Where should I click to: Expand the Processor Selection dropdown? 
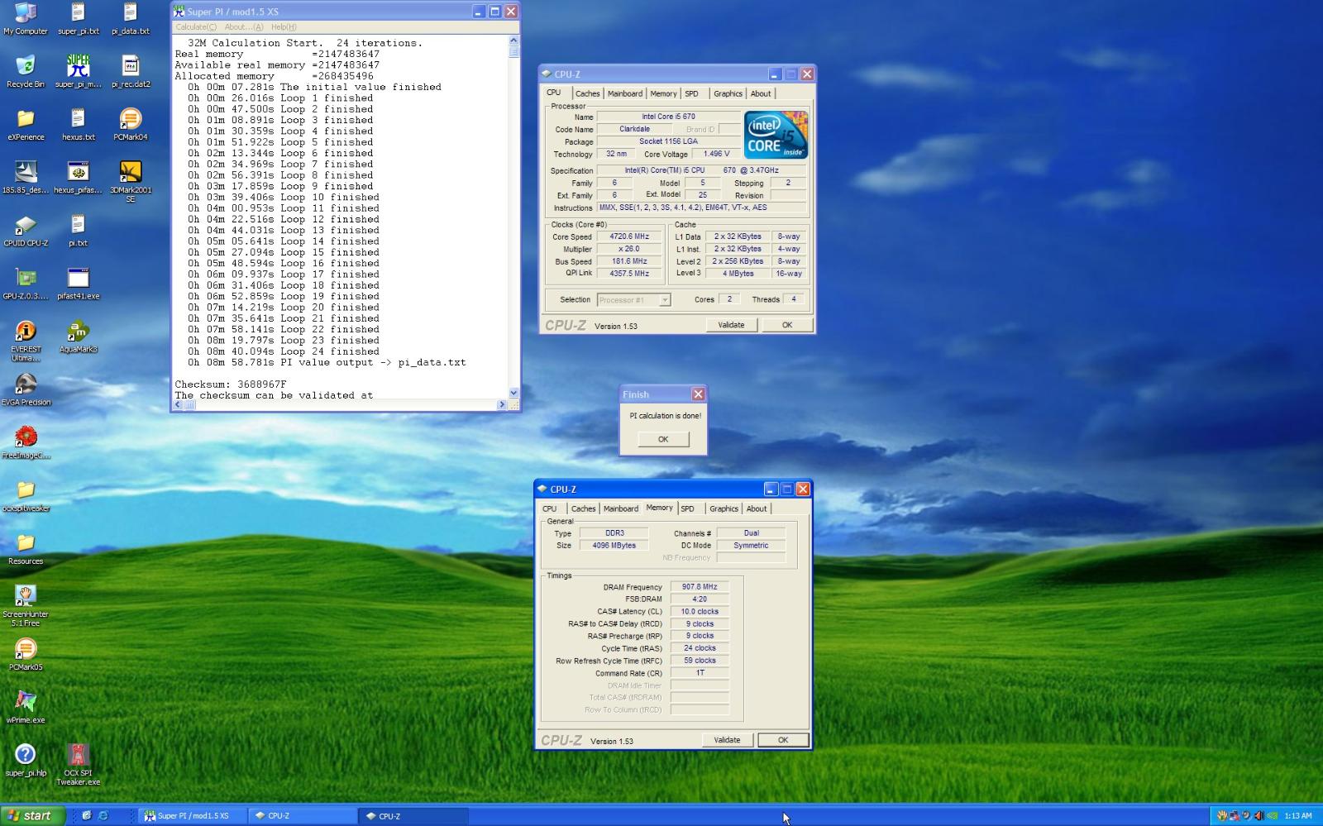664,300
